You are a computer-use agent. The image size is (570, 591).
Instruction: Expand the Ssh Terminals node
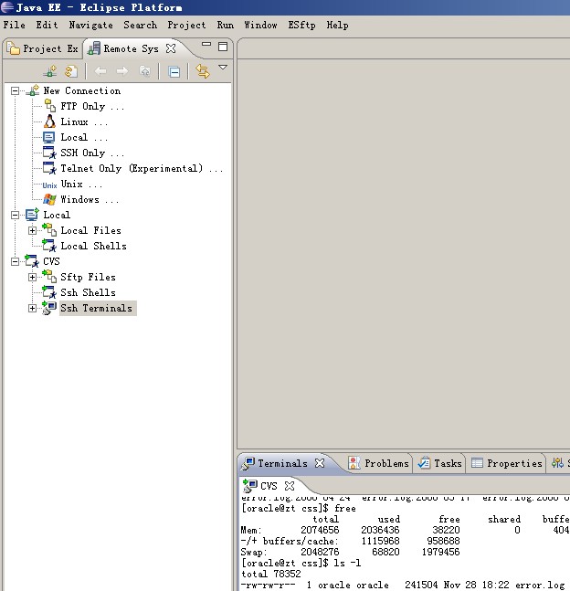click(x=32, y=308)
